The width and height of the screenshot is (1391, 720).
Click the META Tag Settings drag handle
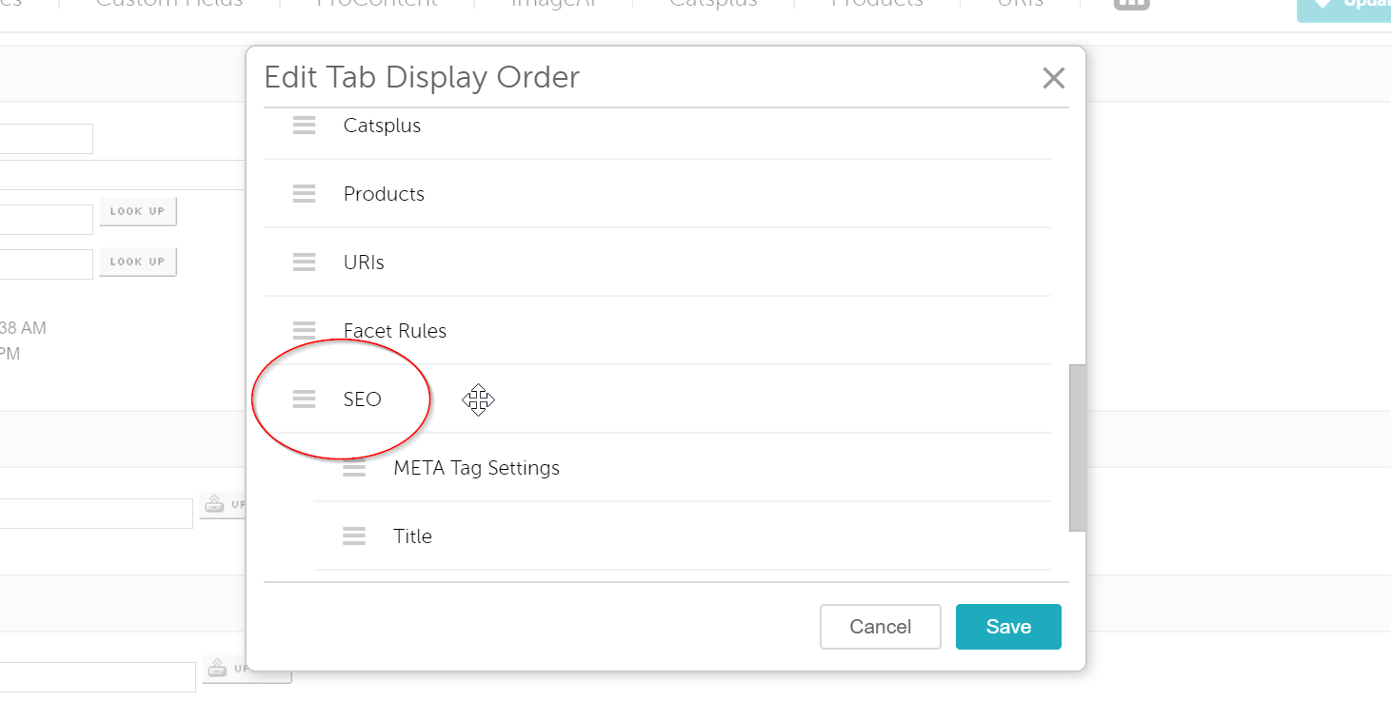point(354,468)
